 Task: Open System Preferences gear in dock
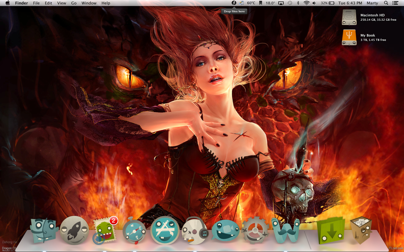[255, 230]
